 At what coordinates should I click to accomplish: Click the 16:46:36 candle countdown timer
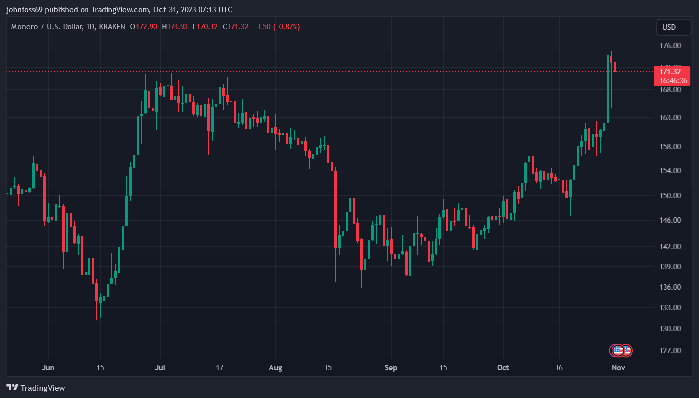click(x=673, y=81)
